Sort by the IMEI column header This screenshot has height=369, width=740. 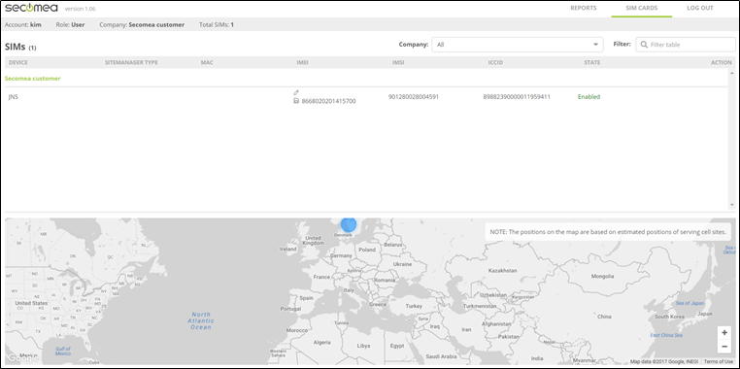point(303,63)
